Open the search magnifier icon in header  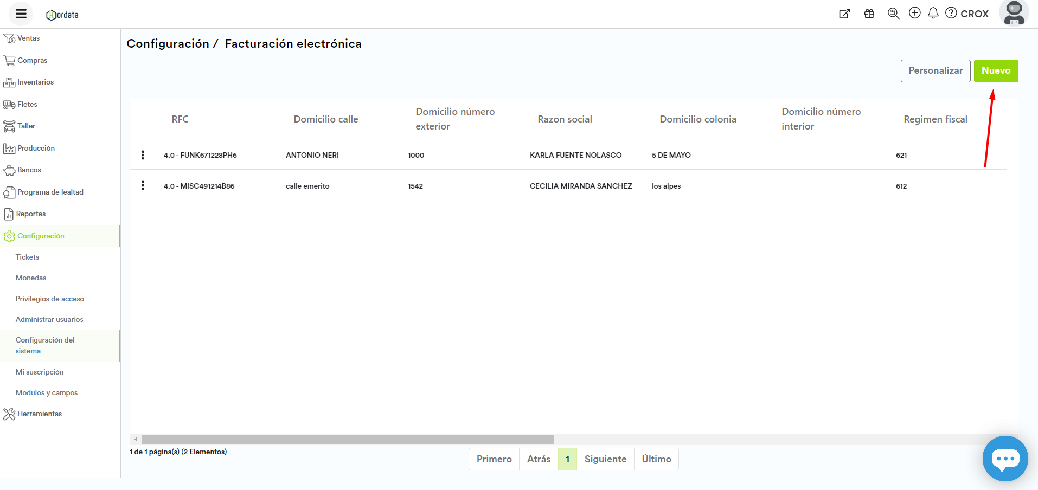pos(893,14)
